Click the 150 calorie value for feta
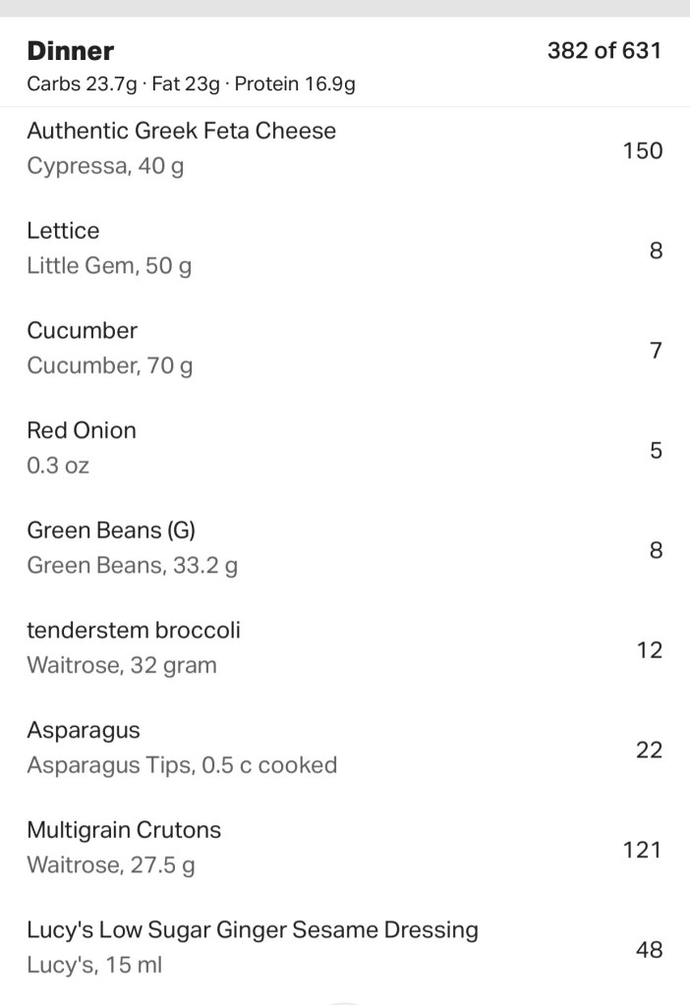 click(642, 150)
